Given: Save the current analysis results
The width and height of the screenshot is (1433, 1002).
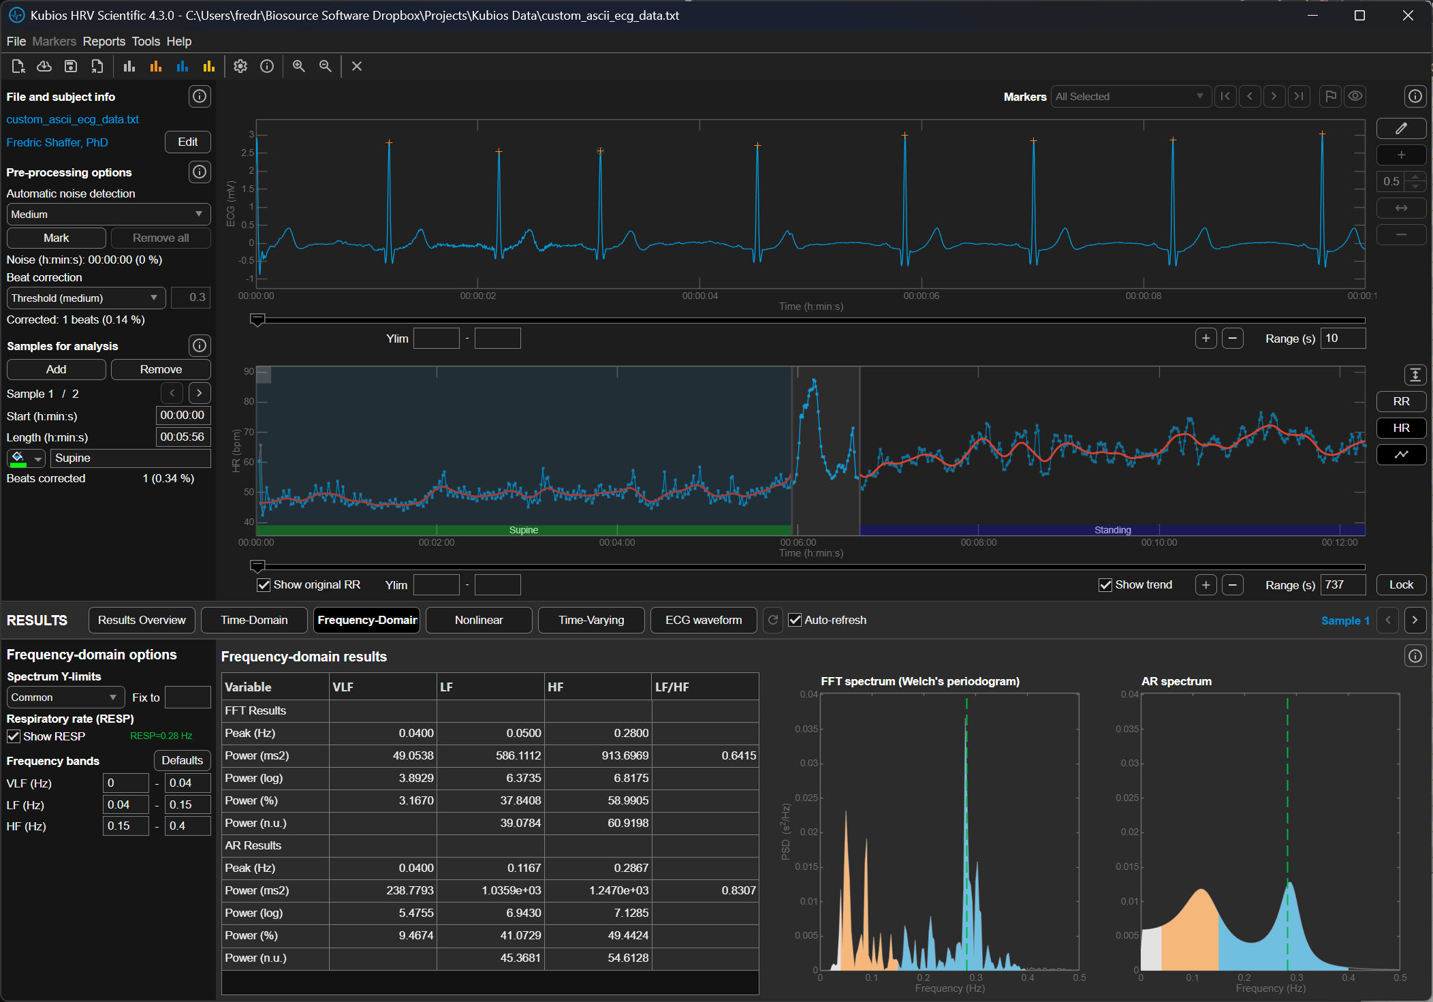Looking at the screenshot, I should tap(70, 66).
